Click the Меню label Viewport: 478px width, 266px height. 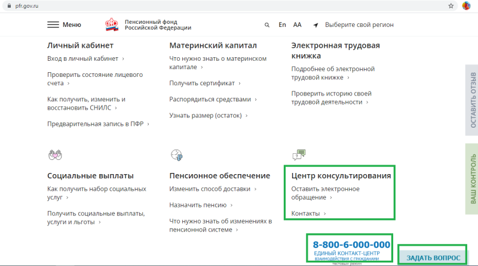point(72,24)
